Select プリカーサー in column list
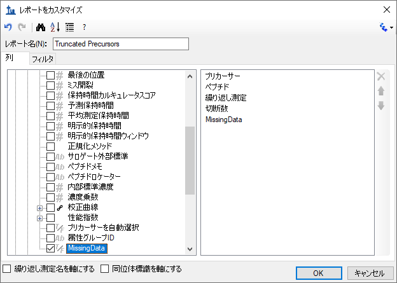 pos(223,76)
